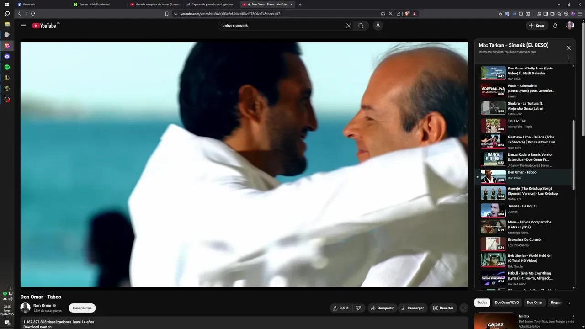Play Gusttavo Lima - Balada from playlist

[x=523, y=142]
